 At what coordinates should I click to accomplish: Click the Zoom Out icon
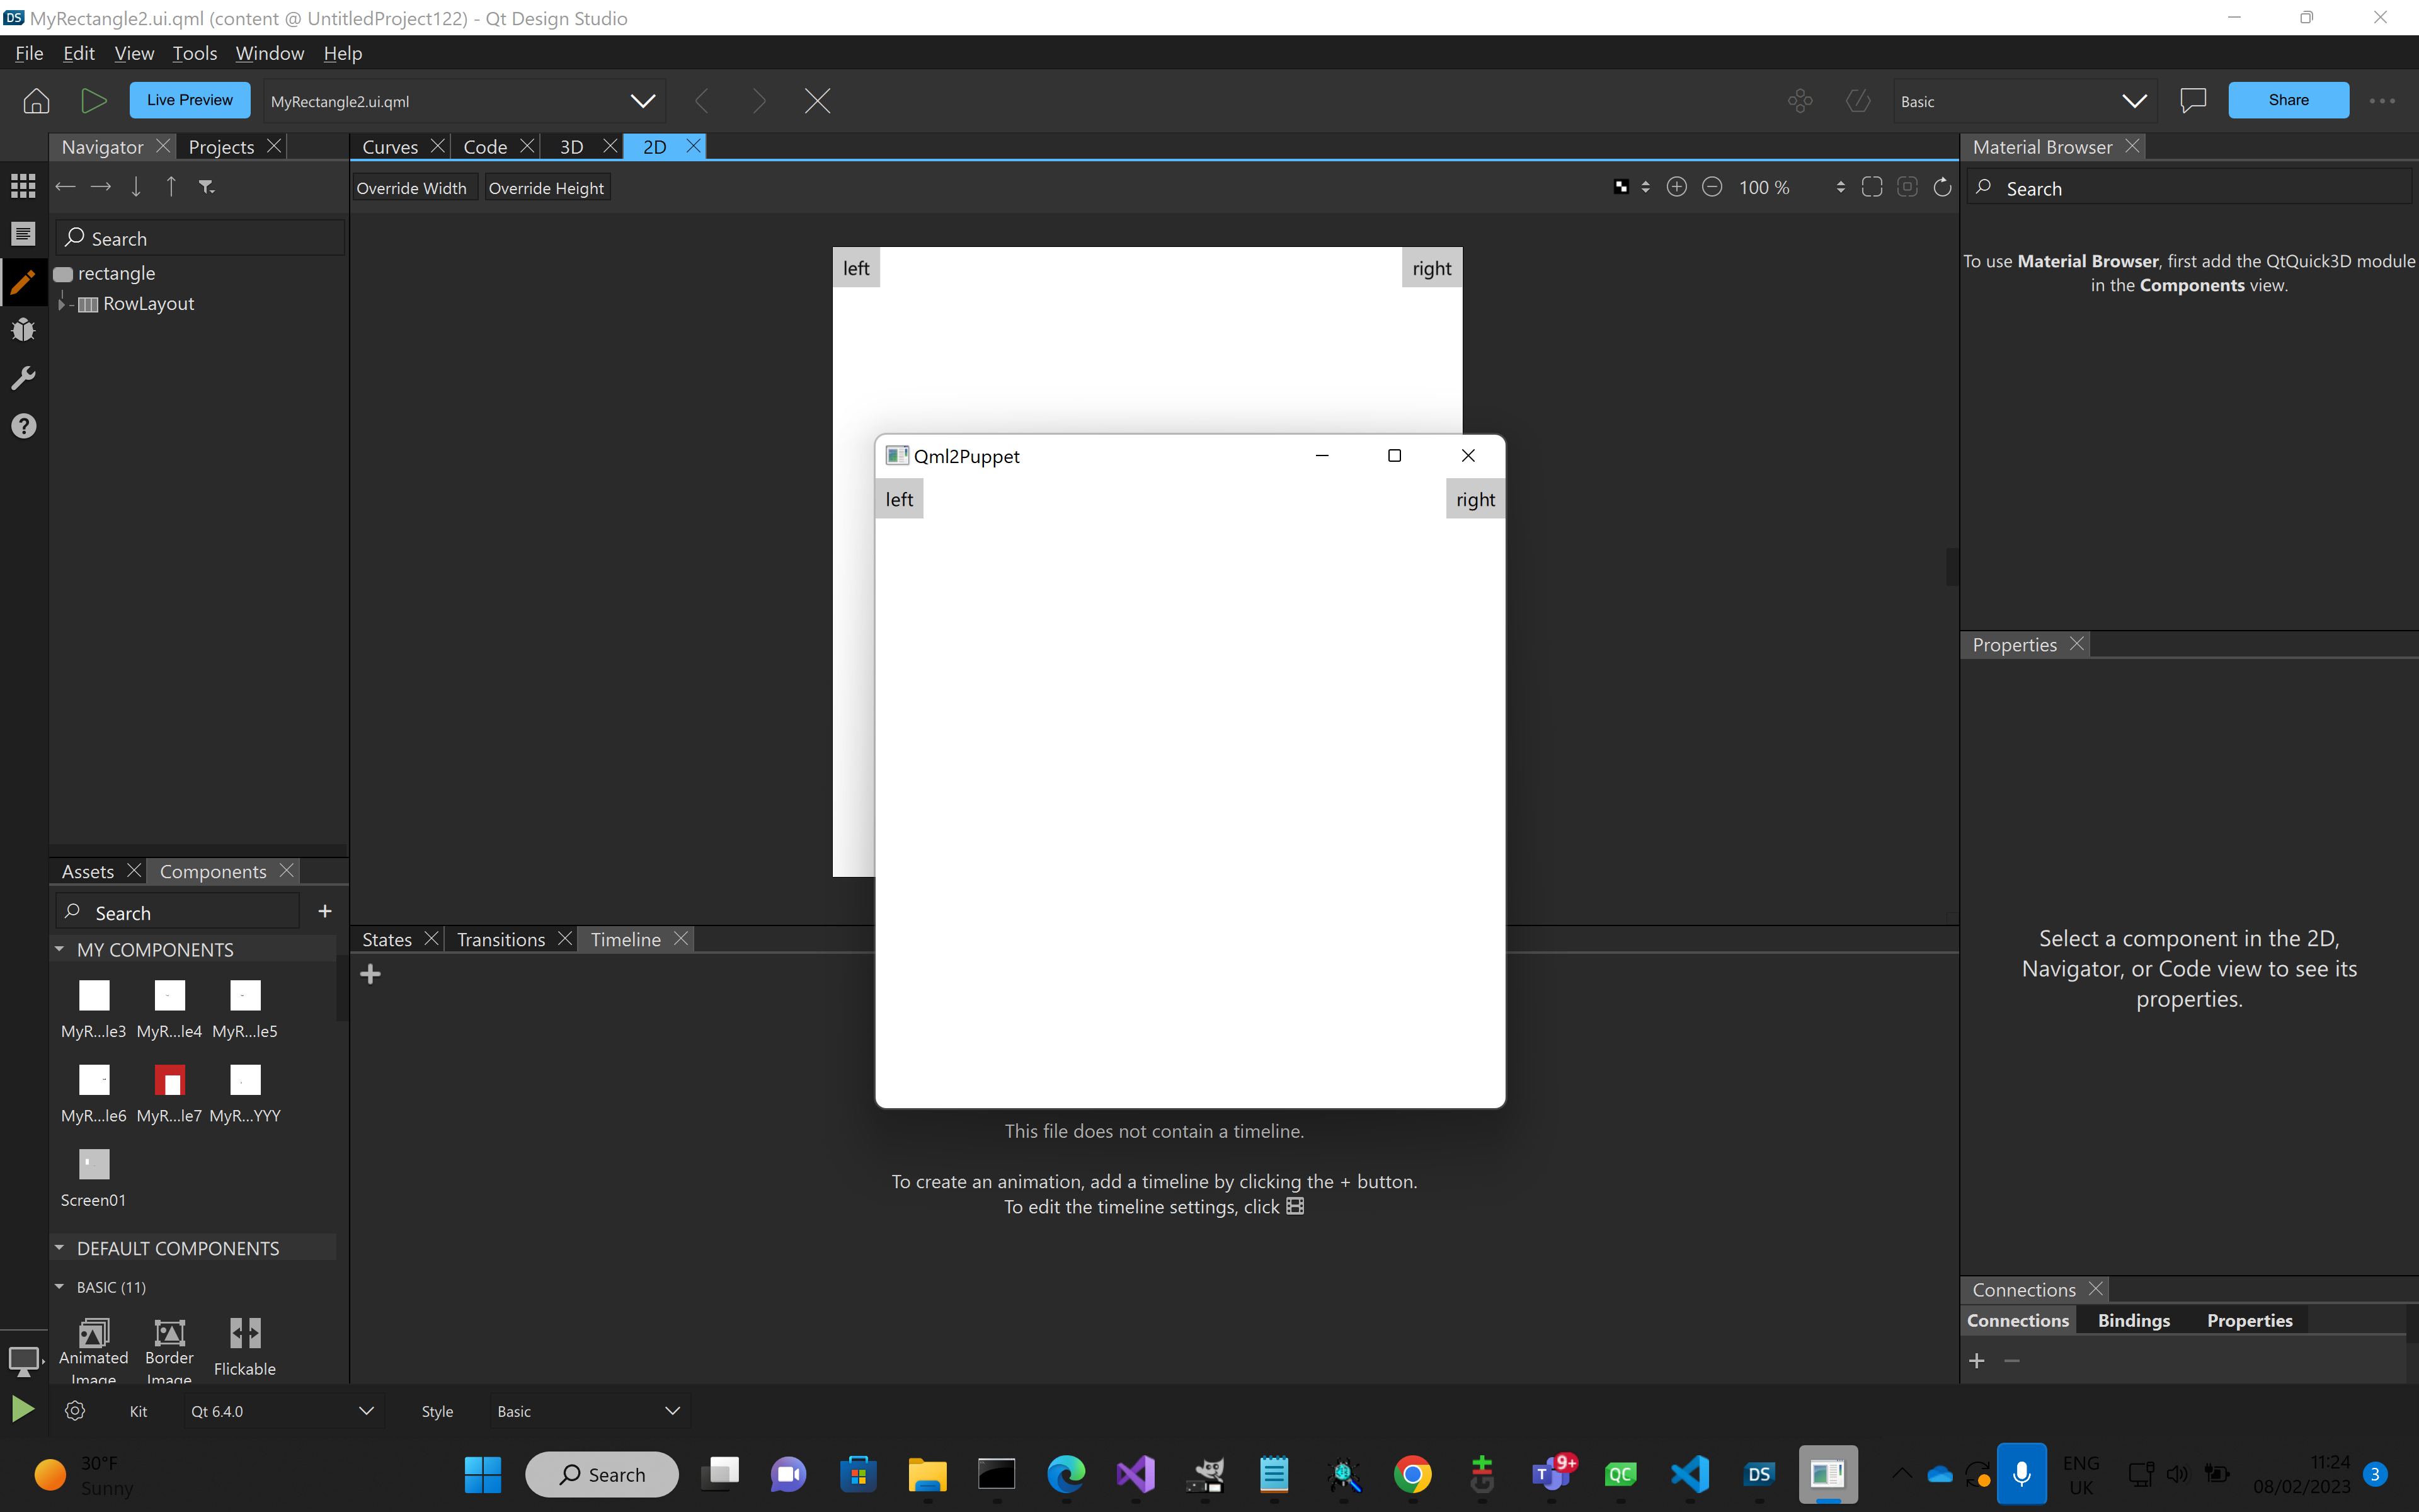pos(1712,187)
